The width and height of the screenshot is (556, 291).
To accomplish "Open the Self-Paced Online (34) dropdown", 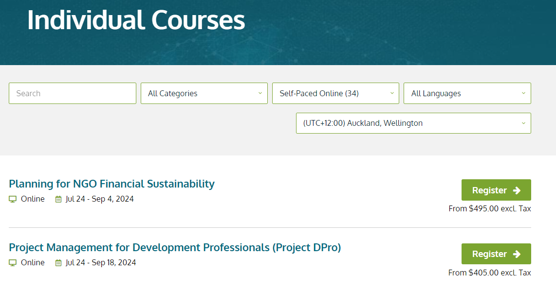I will pyautogui.click(x=335, y=93).
